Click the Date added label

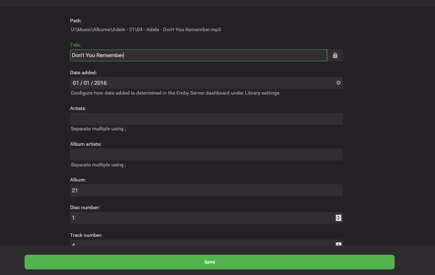tap(83, 73)
